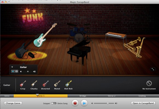Click the Guitar label beside instrument styles
Image resolution: width=159 pixels, height=109 pixels.
click(7, 85)
